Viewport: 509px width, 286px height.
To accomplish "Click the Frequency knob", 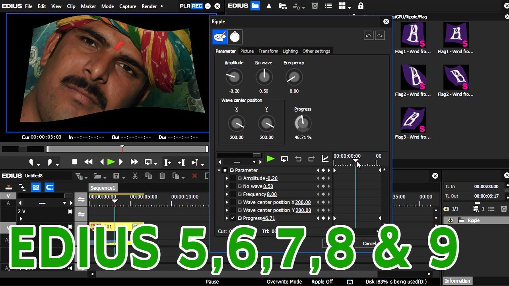I will 294,77.
